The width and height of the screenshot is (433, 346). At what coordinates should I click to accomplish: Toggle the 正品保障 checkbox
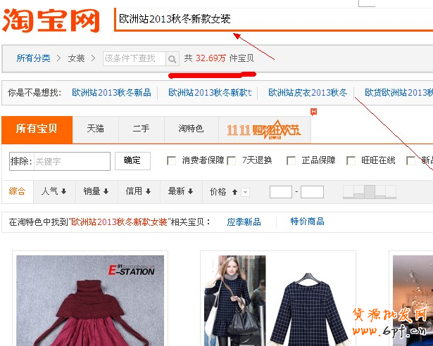[x=291, y=161]
